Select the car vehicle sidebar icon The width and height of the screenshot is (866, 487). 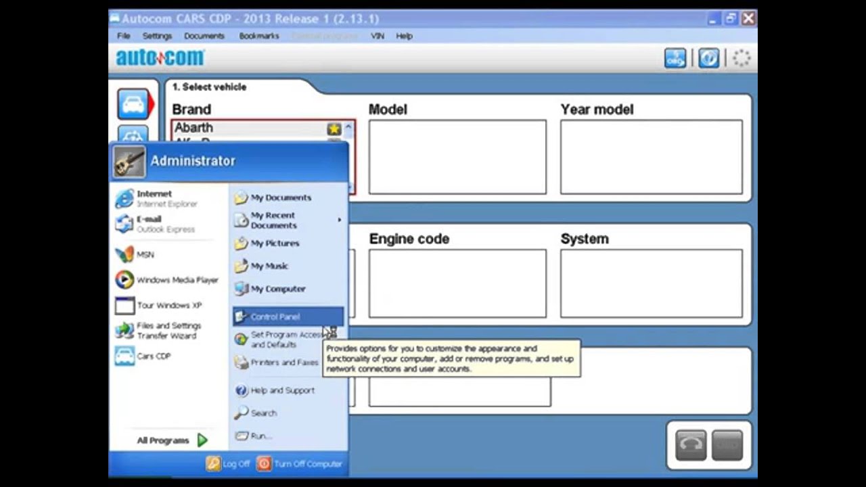(x=133, y=104)
